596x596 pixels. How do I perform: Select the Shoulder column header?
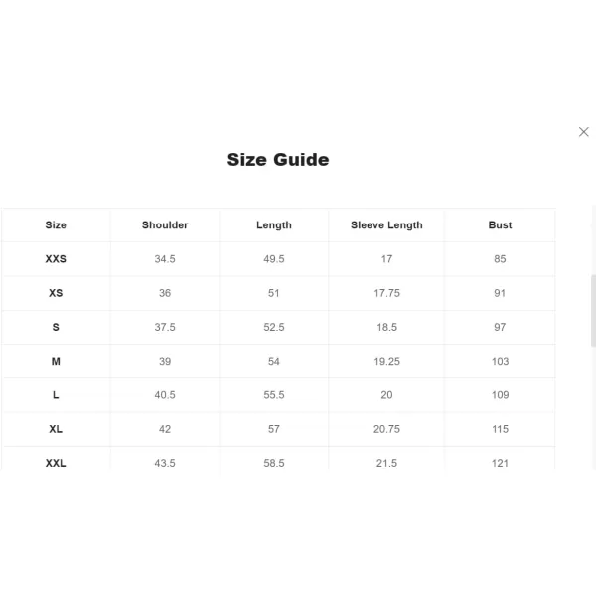coord(165,225)
